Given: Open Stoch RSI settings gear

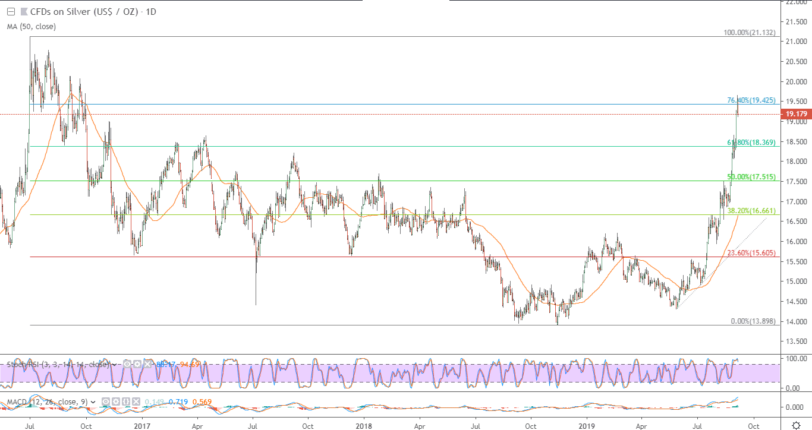Looking at the screenshot, I should [x=136, y=363].
